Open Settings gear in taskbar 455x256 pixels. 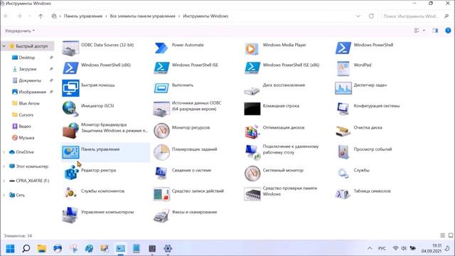168,248
